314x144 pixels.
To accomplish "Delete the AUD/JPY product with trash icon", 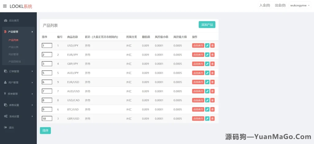I will [x=213, y=73].
